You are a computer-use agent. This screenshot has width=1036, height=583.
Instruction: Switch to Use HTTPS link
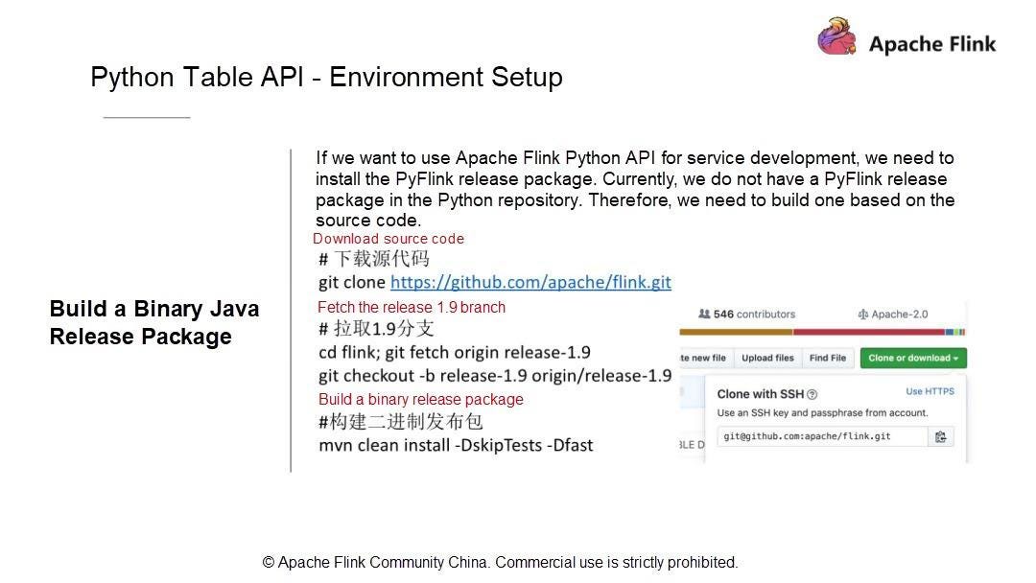tap(930, 391)
